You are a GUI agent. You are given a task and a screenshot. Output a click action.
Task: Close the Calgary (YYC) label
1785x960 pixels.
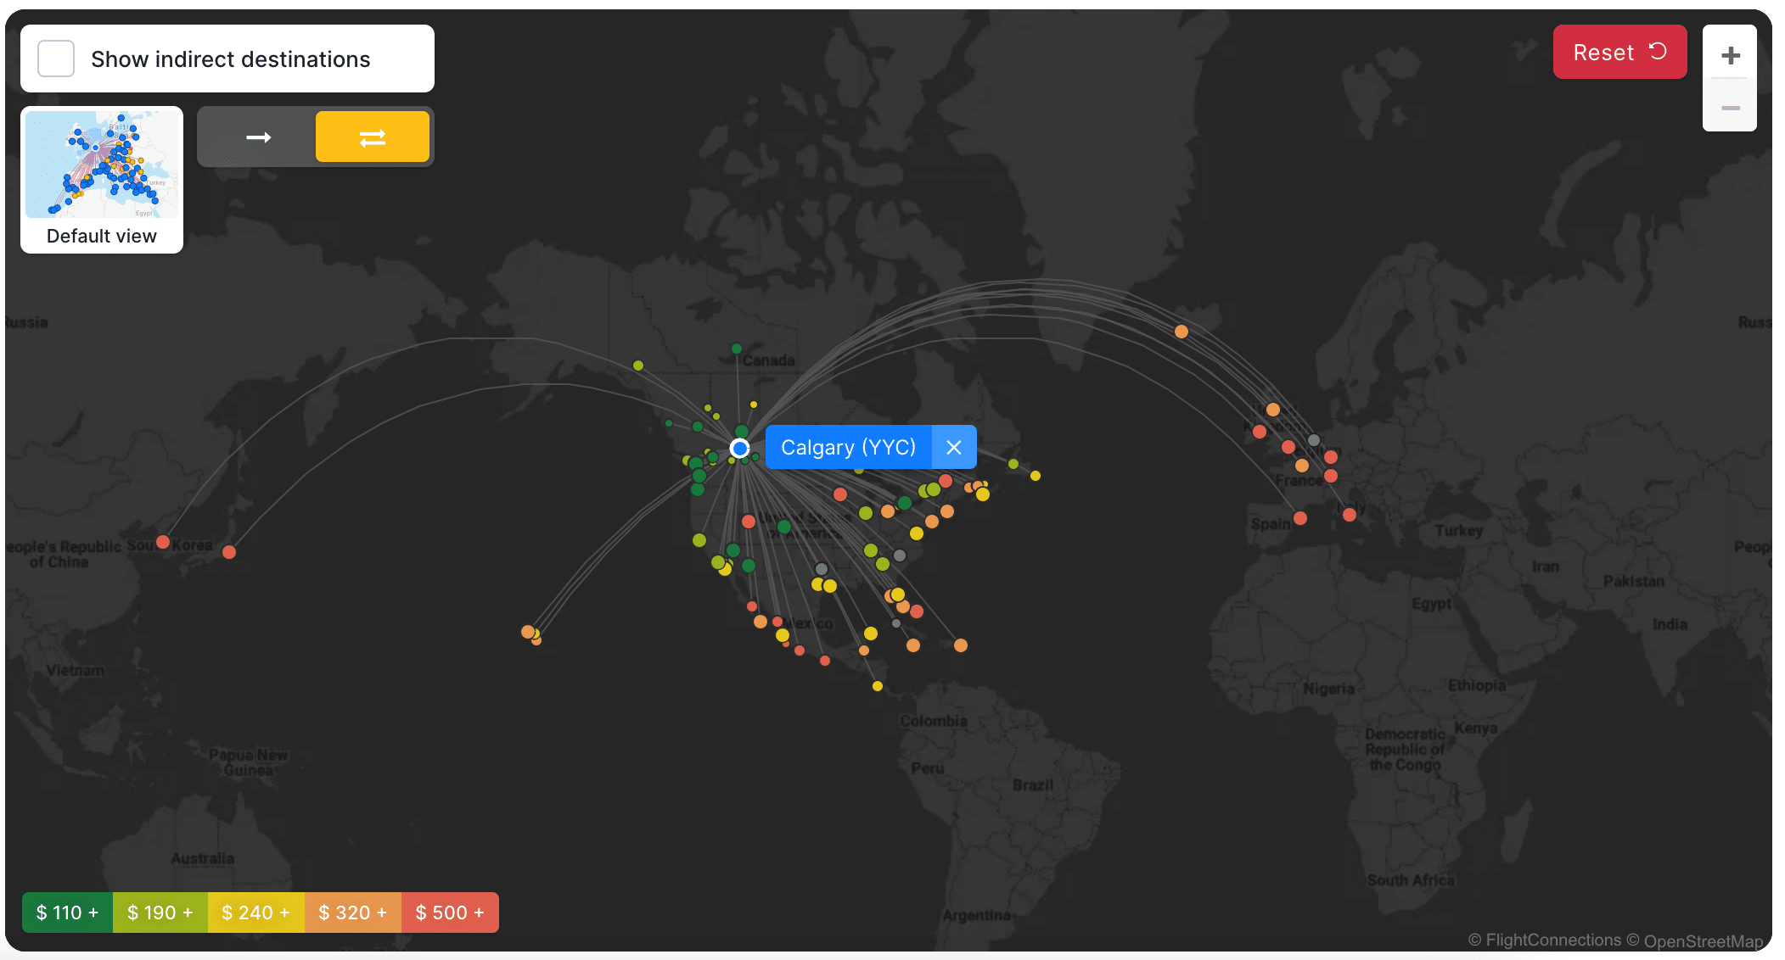954,448
